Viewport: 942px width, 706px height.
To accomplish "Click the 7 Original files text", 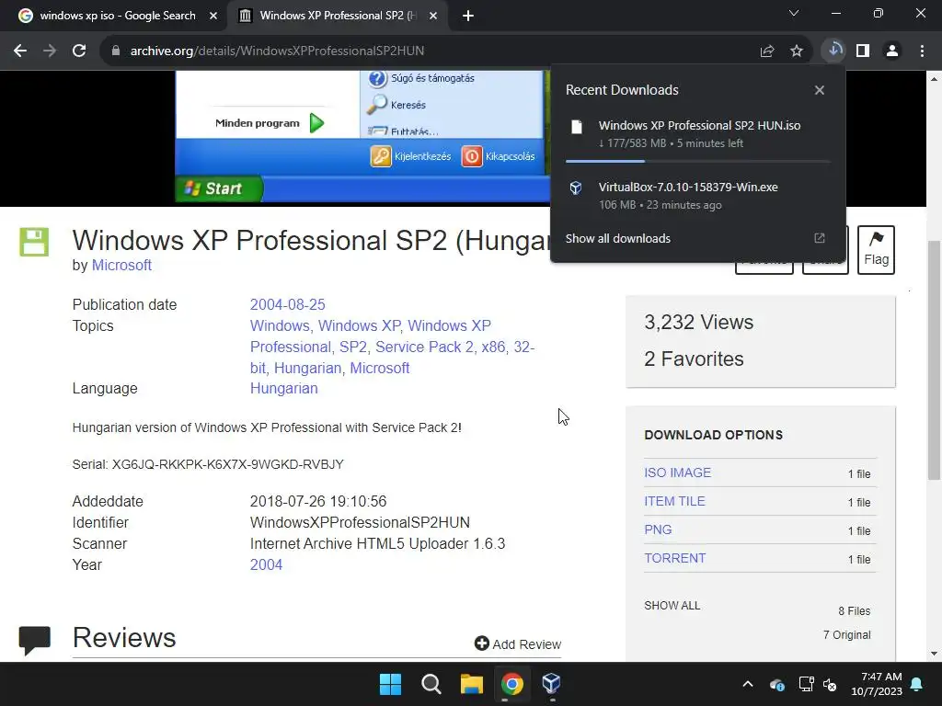I will pyautogui.click(x=846, y=634).
